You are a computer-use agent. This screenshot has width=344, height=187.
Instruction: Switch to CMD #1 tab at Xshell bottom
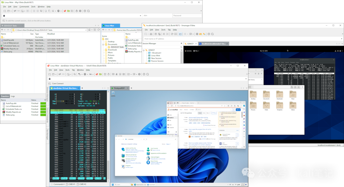pyautogui.click(x=71, y=184)
